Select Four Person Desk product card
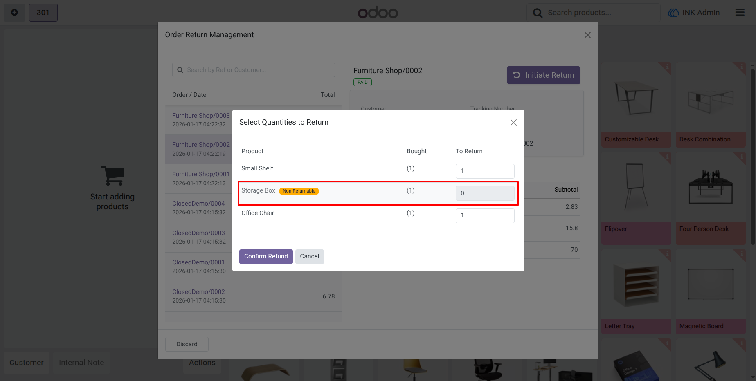Image resolution: width=756 pixels, height=381 pixels. (711, 198)
